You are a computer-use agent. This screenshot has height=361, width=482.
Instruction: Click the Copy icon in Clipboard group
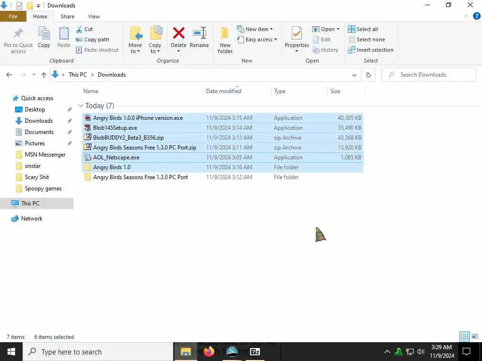(44, 37)
